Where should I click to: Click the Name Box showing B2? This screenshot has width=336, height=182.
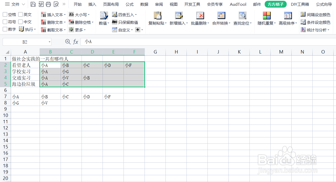pos(25,42)
